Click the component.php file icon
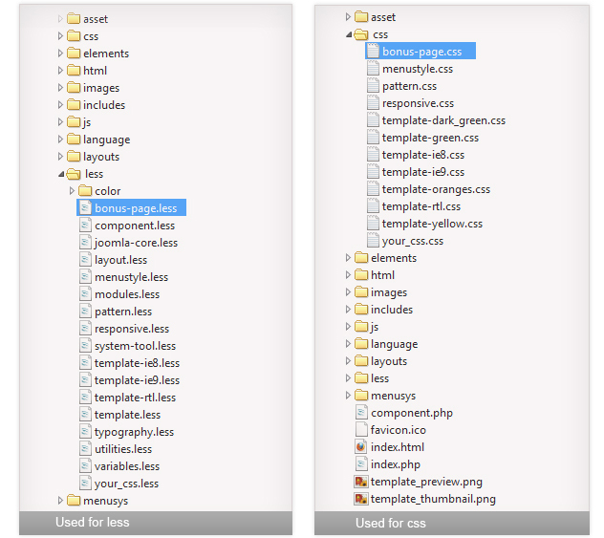The image size is (604, 538). click(x=361, y=413)
